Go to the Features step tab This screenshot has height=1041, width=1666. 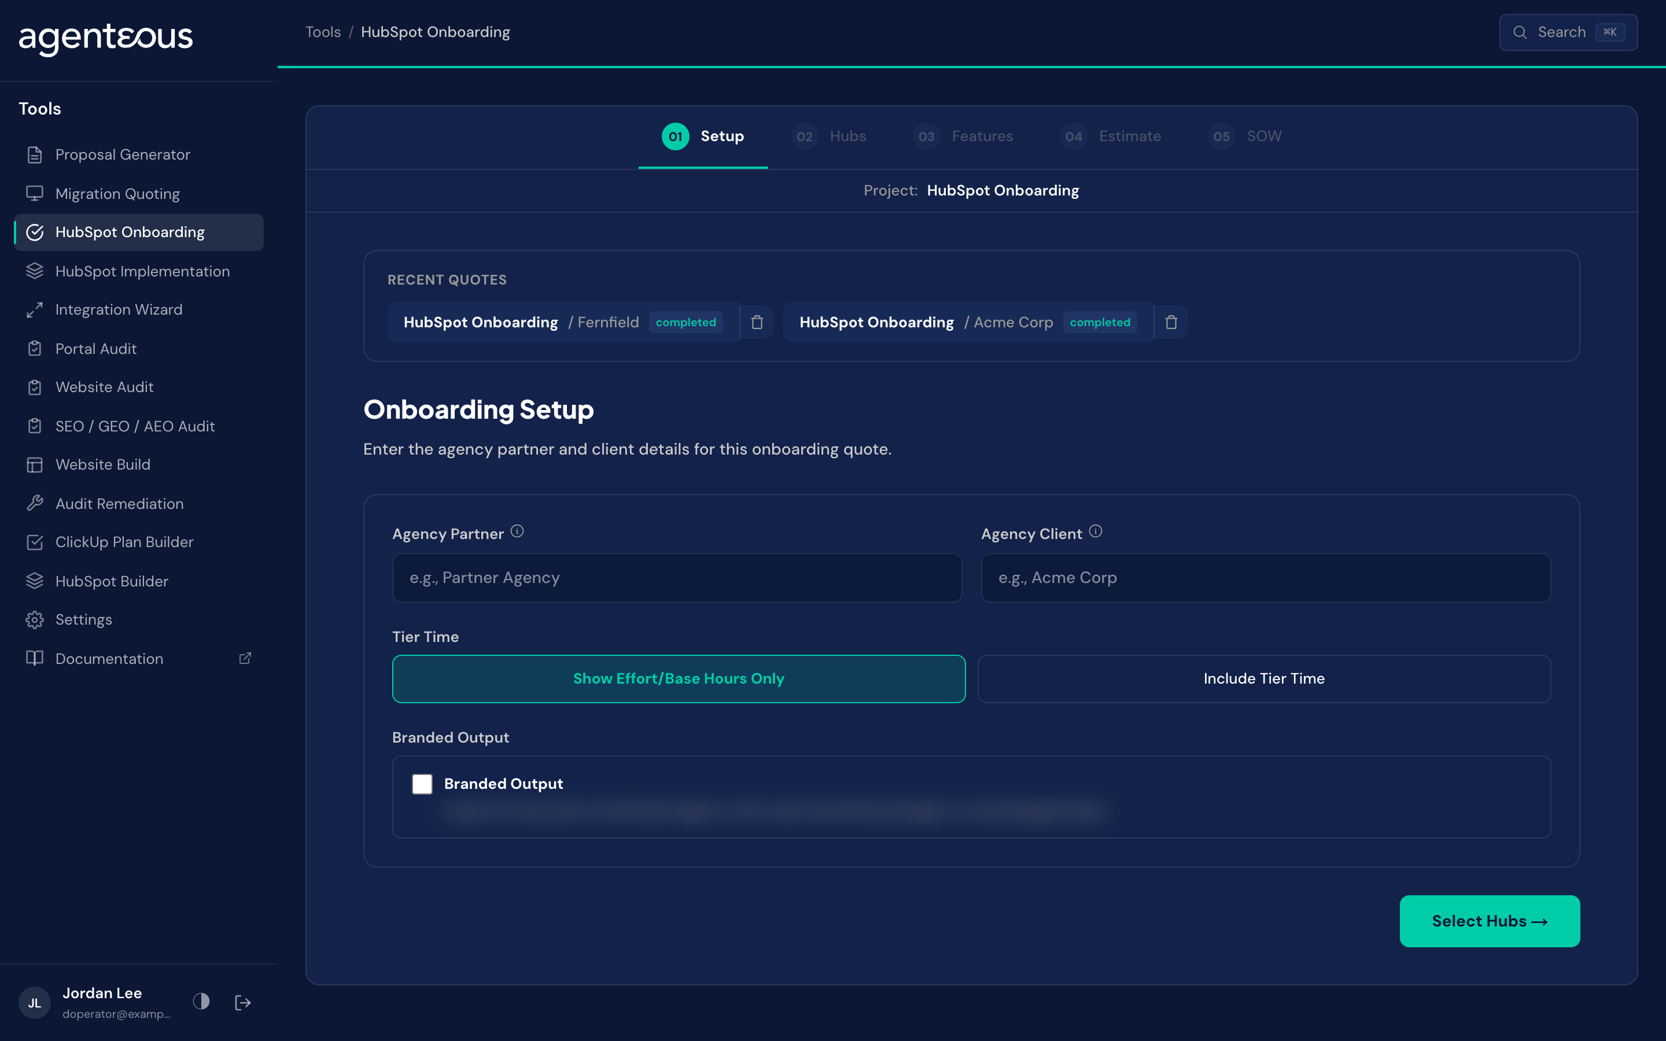pos(963,136)
